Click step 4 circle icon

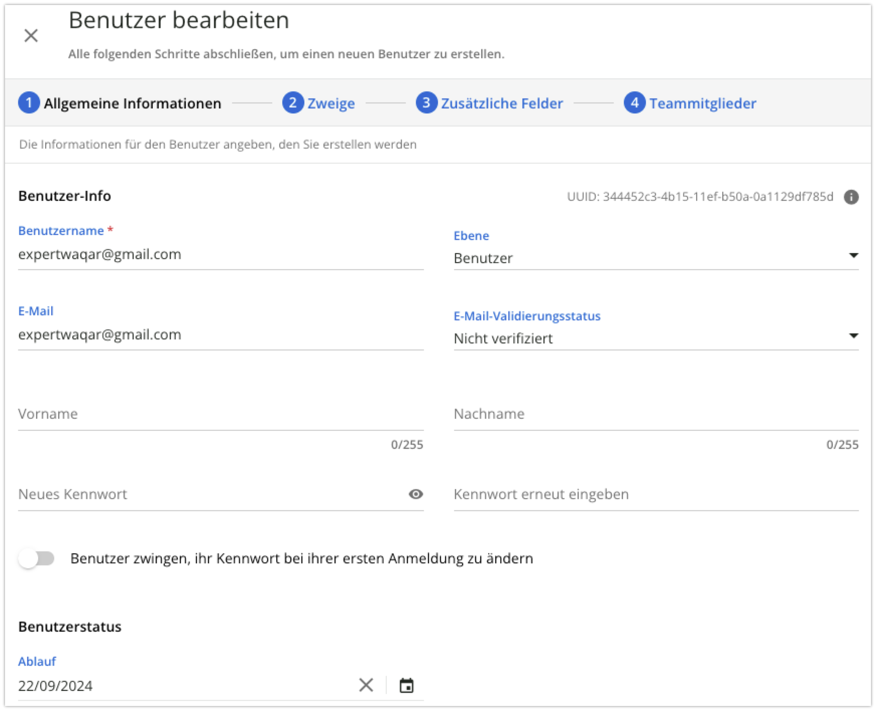click(634, 103)
